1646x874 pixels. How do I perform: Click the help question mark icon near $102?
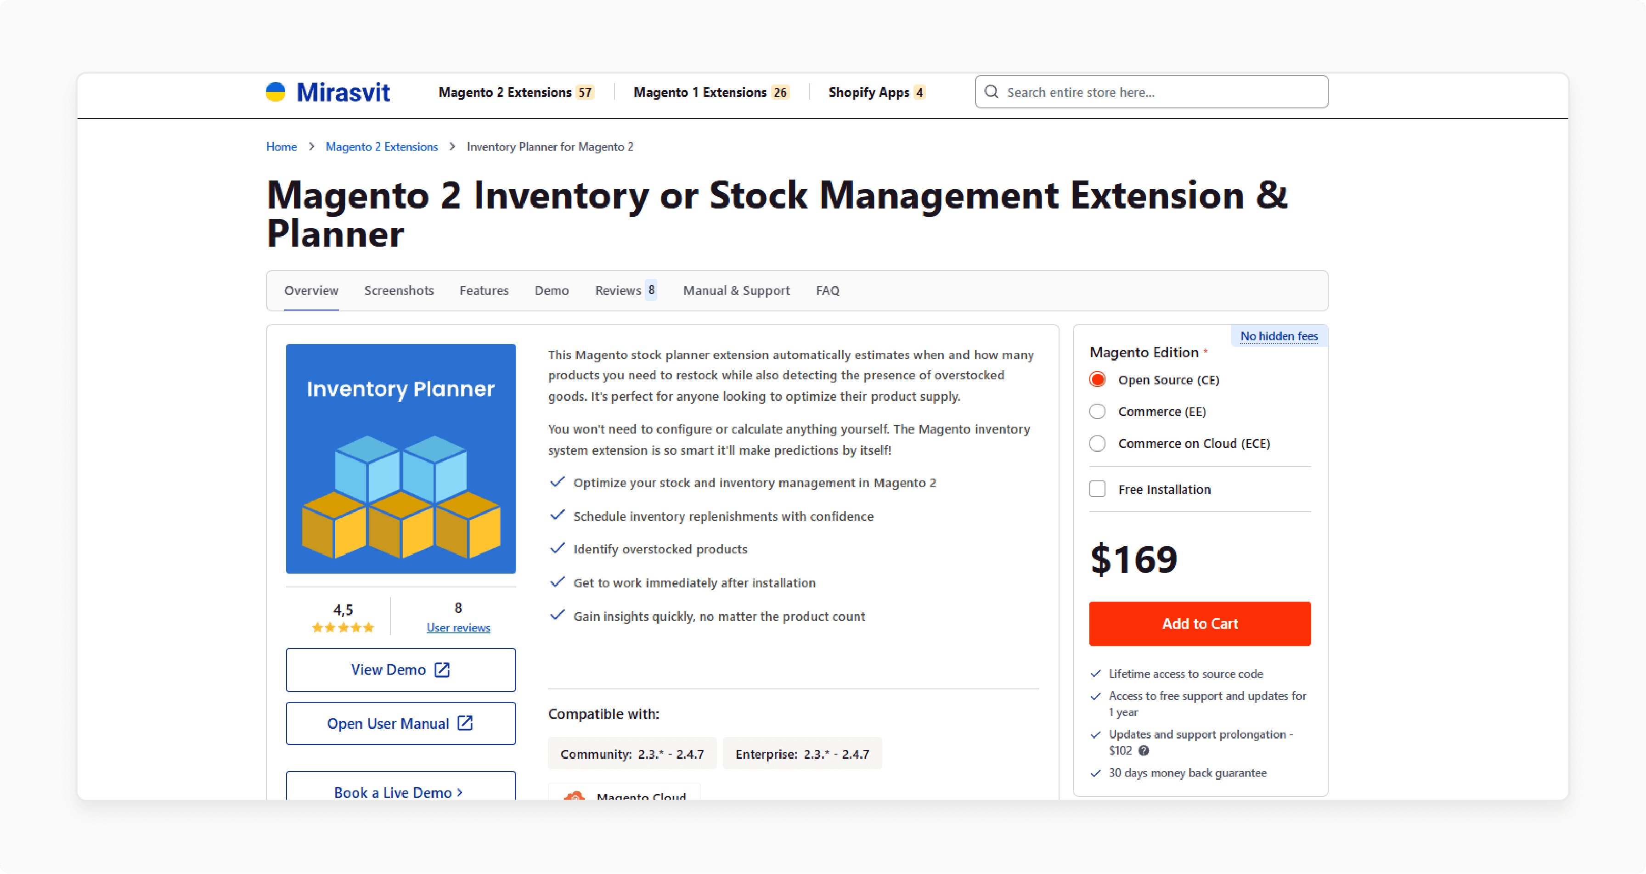(x=1144, y=751)
